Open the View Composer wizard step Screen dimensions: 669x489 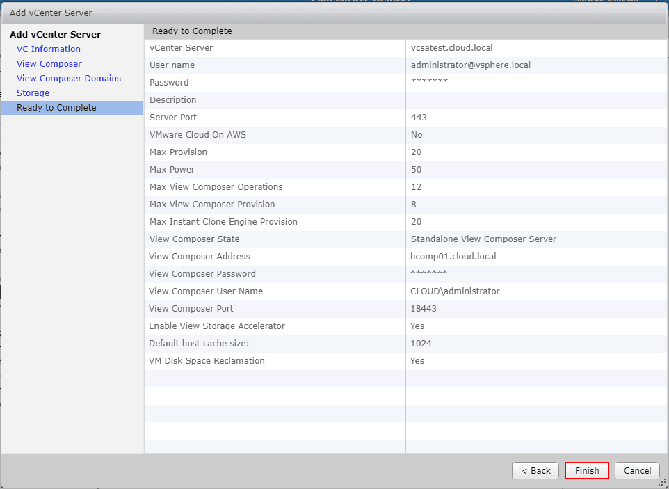pyautogui.click(x=49, y=63)
